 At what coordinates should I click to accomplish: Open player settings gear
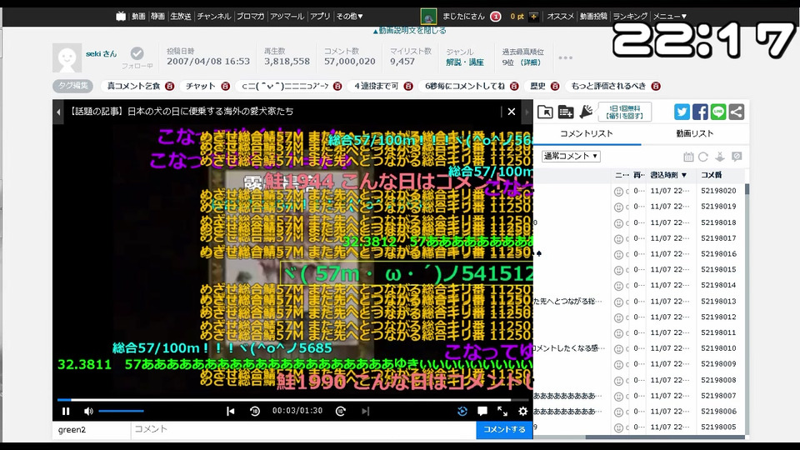click(523, 411)
